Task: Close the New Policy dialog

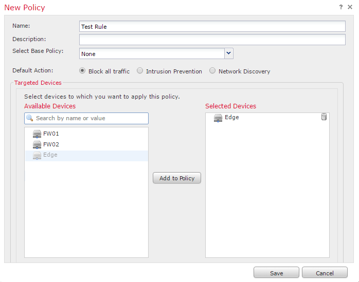Action: pos(350,7)
